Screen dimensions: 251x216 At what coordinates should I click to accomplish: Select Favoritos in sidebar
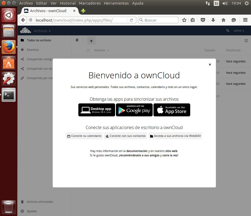44,50
